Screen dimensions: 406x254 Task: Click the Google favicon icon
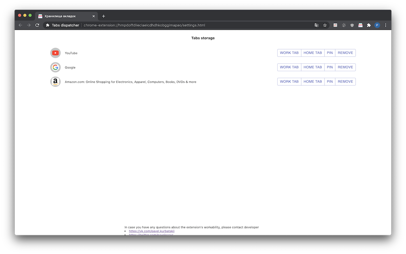pos(56,67)
